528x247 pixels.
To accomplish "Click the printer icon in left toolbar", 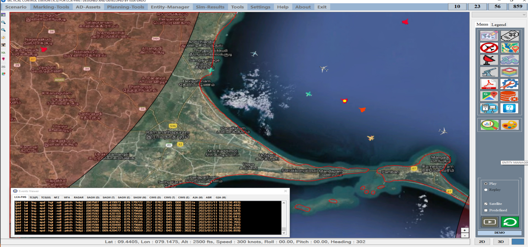I will point(3,66).
